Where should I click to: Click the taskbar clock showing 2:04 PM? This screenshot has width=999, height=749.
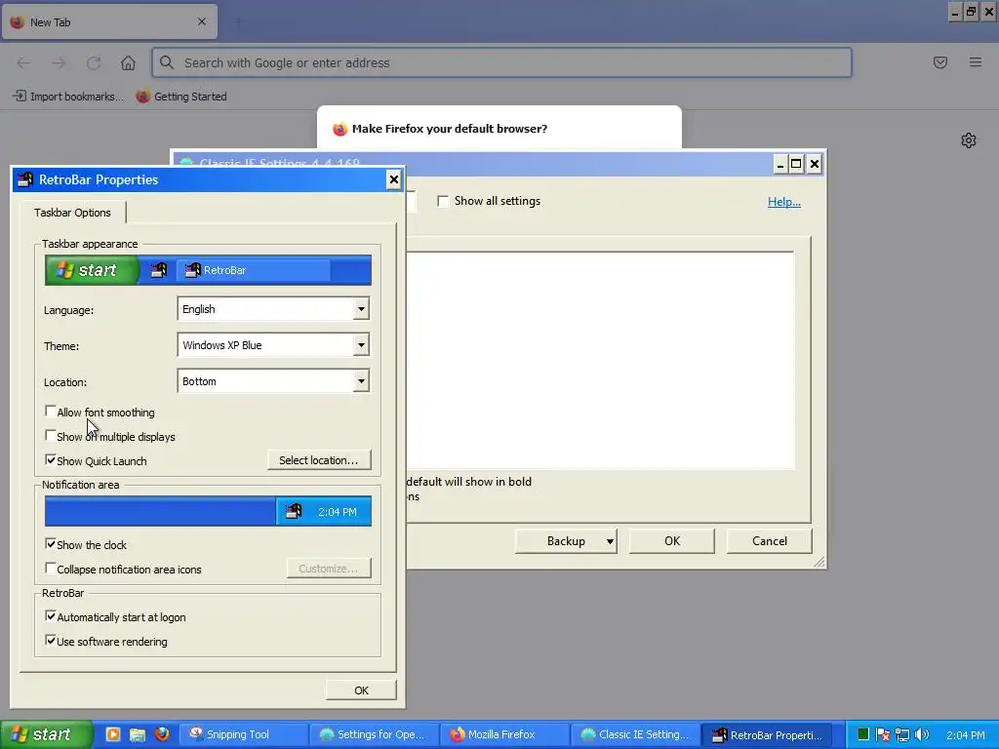click(965, 735)
